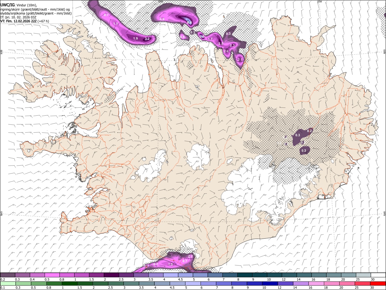Image resolution: width=386 pixels, height=290 pixels.
Task: Click the "rigning/skúrir (grænt/blátt/rautt - mm/1klst) og" line
Action: pos(35,9)
